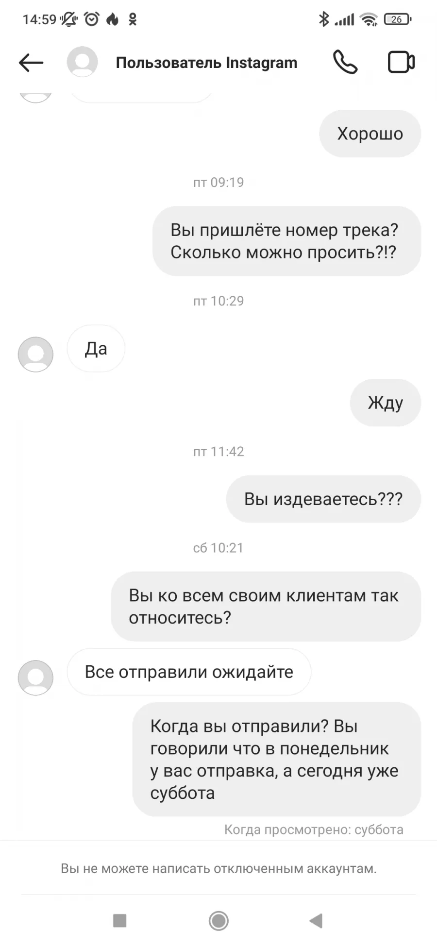Open profile avatar in chat header
The width and height of the screenshot is (437, 947).
(82, 62)
